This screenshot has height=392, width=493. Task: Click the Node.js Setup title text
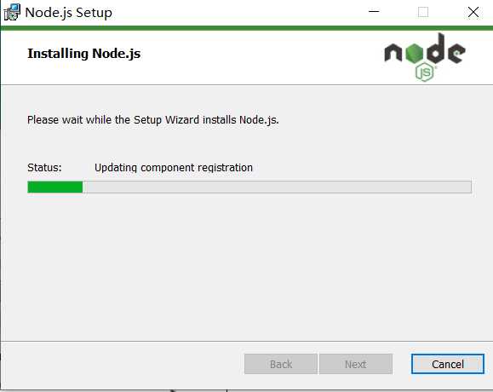[68, 13]
